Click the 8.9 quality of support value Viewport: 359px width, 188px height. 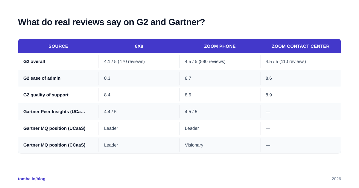[269, 95]
